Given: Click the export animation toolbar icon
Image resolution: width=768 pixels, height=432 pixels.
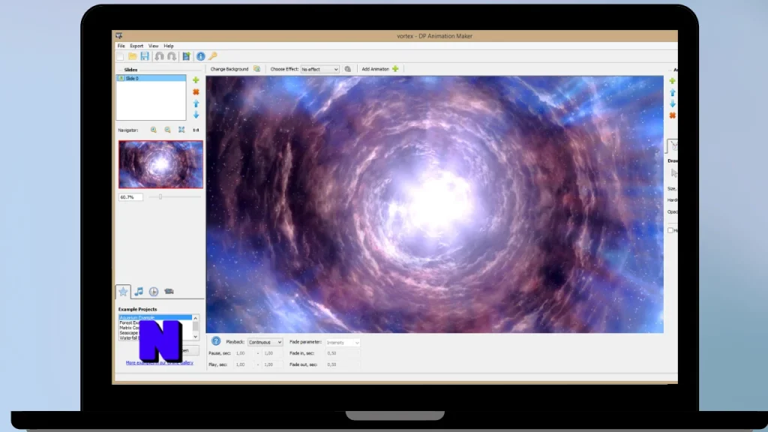Looking at the screenshot, I should pyautogui.click(x=187, y=57).
